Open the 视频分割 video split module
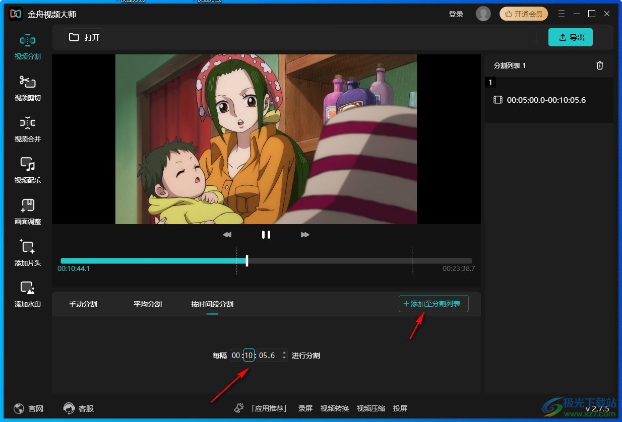This screenshot has height=422, width=622. tap(28, 46)
